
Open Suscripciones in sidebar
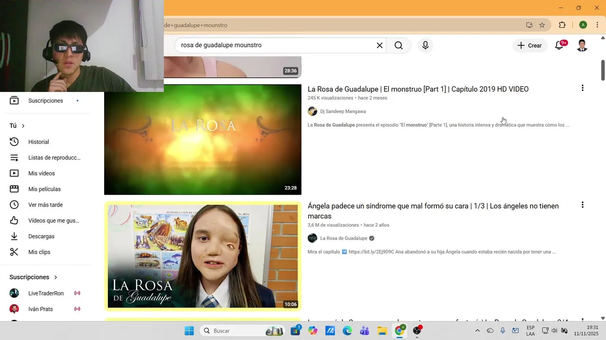[45, 101]
